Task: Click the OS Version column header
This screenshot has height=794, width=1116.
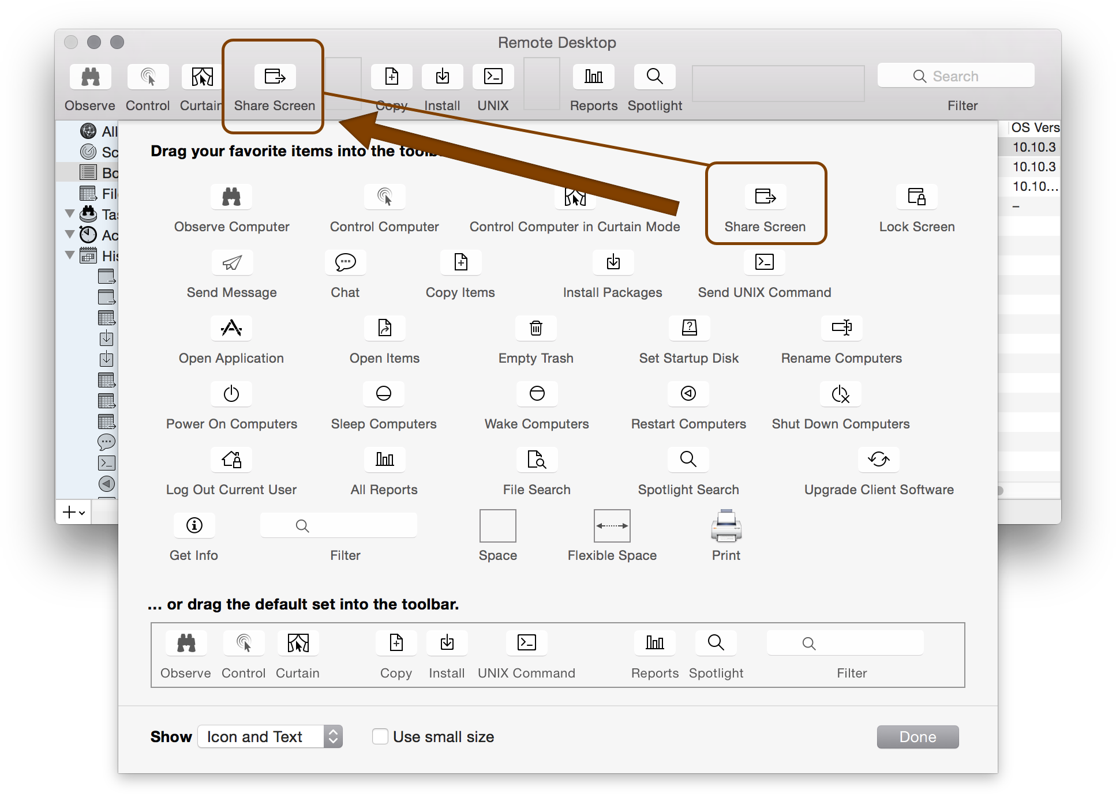Action: coord(1035,127)
